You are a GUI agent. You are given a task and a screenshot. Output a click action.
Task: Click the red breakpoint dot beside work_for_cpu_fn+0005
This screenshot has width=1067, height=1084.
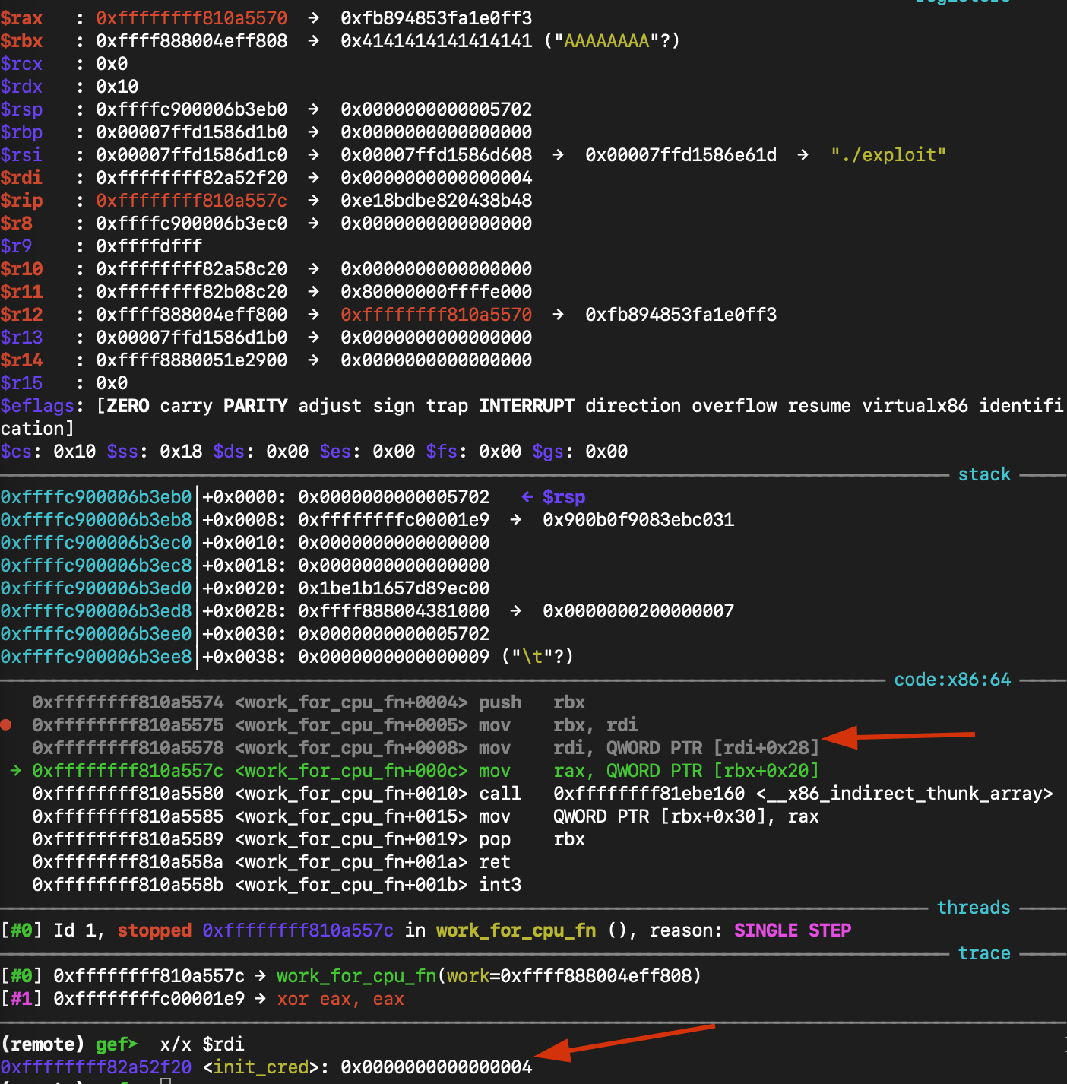(x=6, y=725)
